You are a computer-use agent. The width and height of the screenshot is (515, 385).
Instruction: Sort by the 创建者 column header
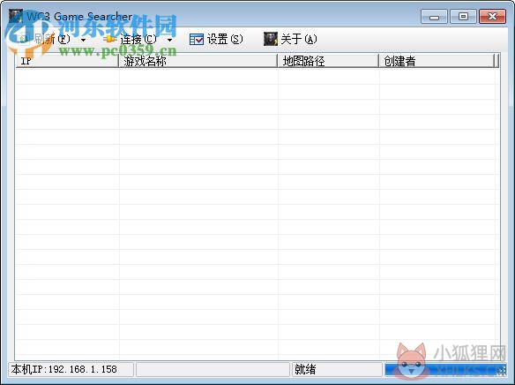pyautogui.click(x=437, y=61)
